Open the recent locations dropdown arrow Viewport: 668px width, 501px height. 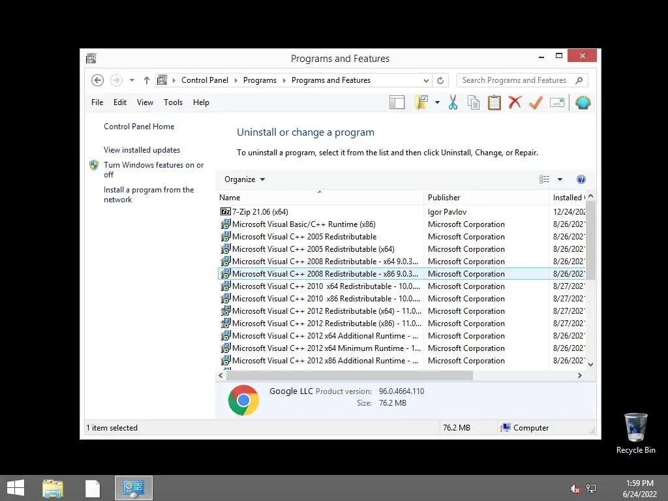tap(132, 80)
